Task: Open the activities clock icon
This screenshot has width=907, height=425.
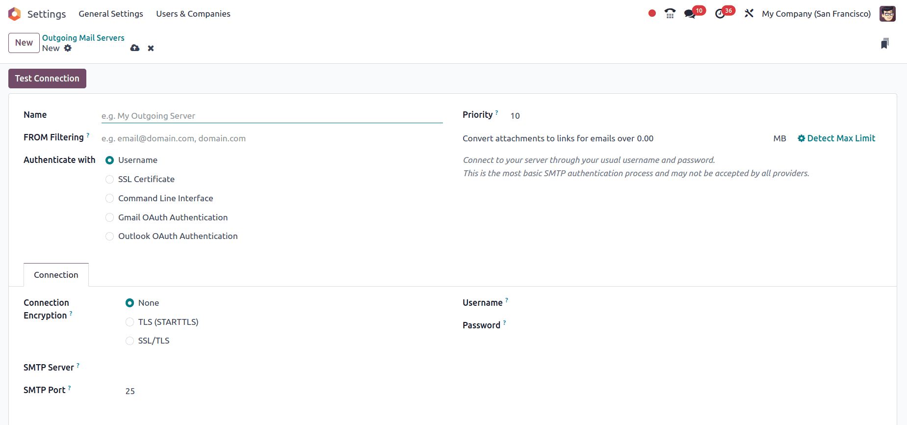Action: [x=720, y=14]
